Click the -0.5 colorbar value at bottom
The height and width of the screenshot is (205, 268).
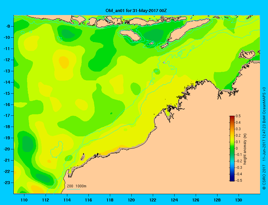[x=239, y=180]
